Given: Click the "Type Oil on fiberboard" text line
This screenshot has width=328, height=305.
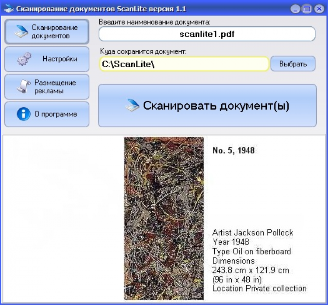Looking at the screenshot, I should 251,252.
